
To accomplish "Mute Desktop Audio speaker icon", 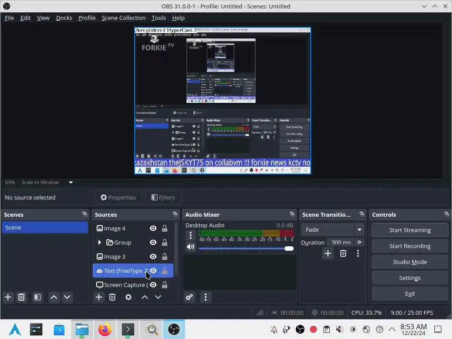I will click(191, 247).
